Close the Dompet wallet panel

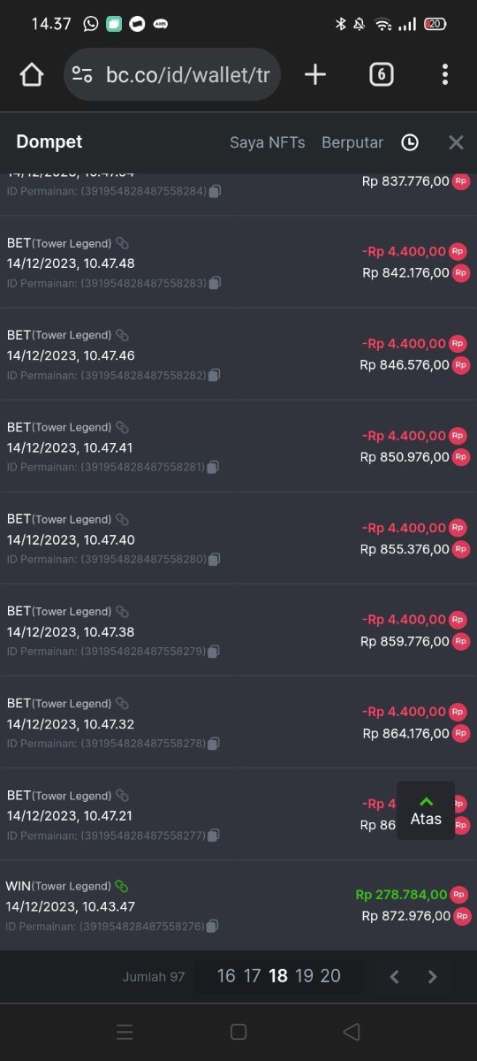pos(456,142)
